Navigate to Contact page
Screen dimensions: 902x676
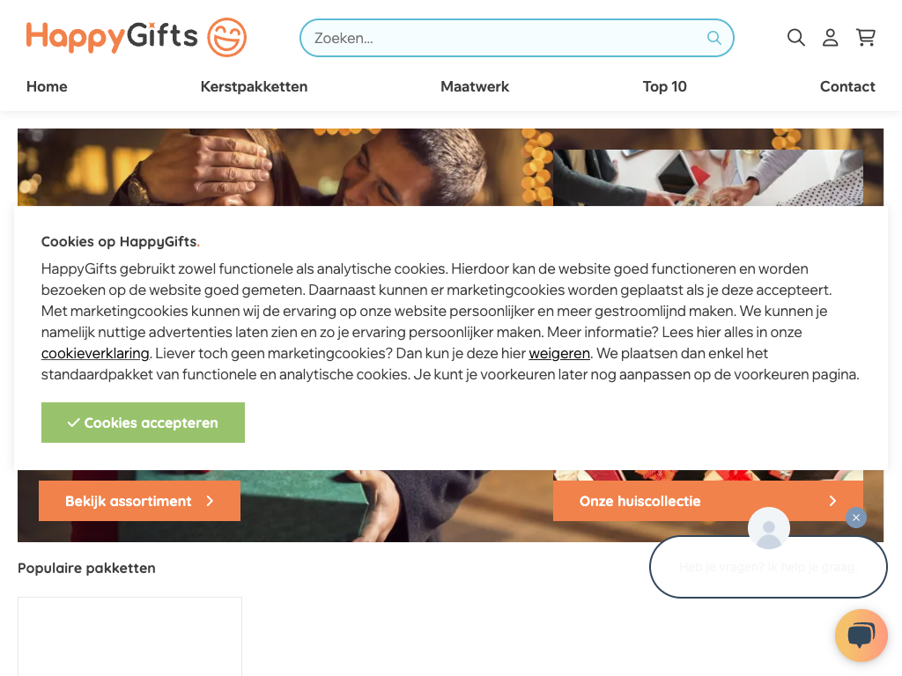click(847, 87)
